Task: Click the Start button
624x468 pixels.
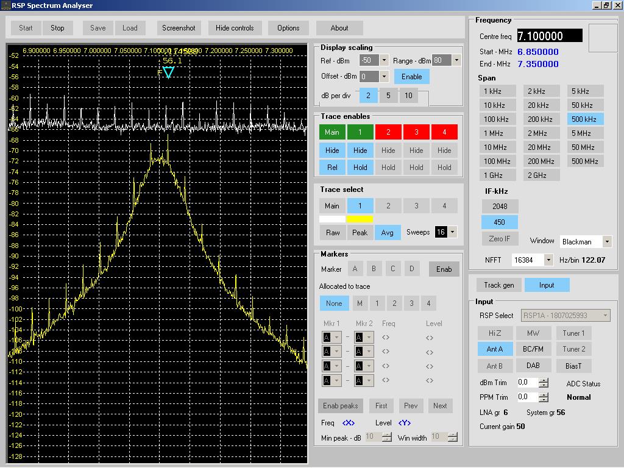Action: coord(26,28)
